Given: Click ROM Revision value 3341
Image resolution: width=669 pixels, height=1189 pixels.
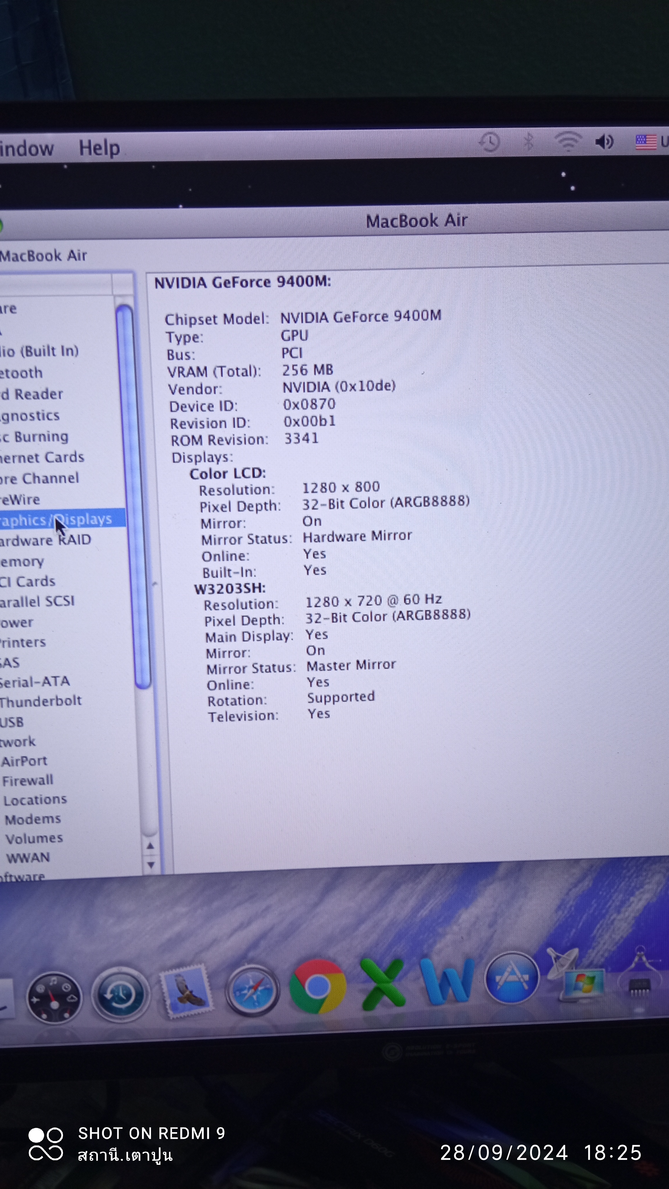Looking at the screenshot, I should coord(301,438).
